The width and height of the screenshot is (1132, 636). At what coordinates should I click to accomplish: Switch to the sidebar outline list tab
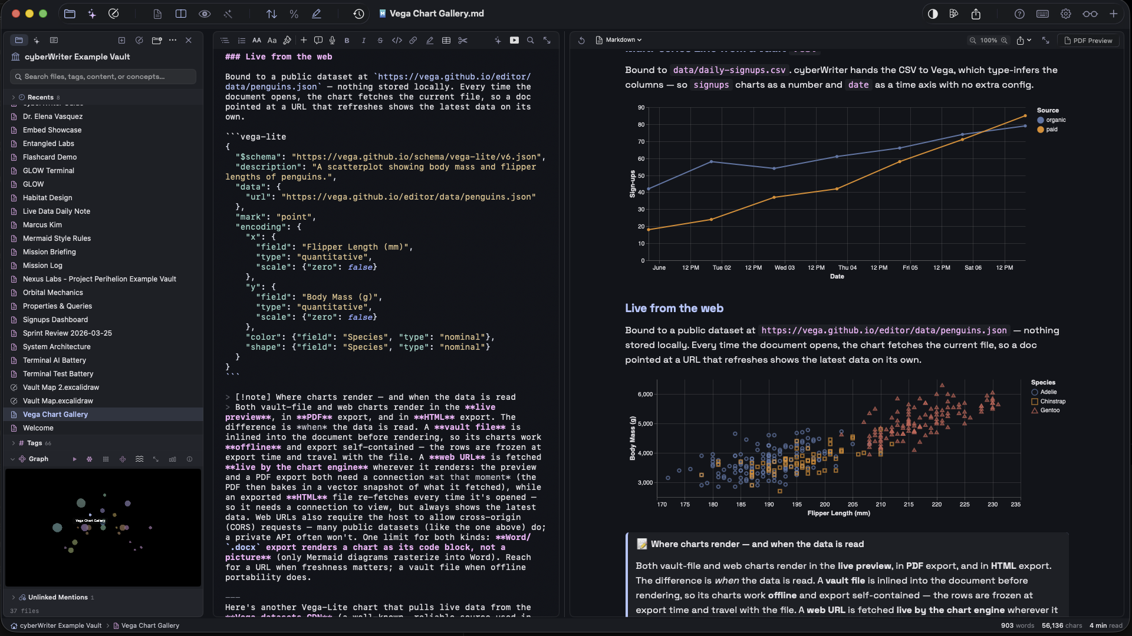54,41
